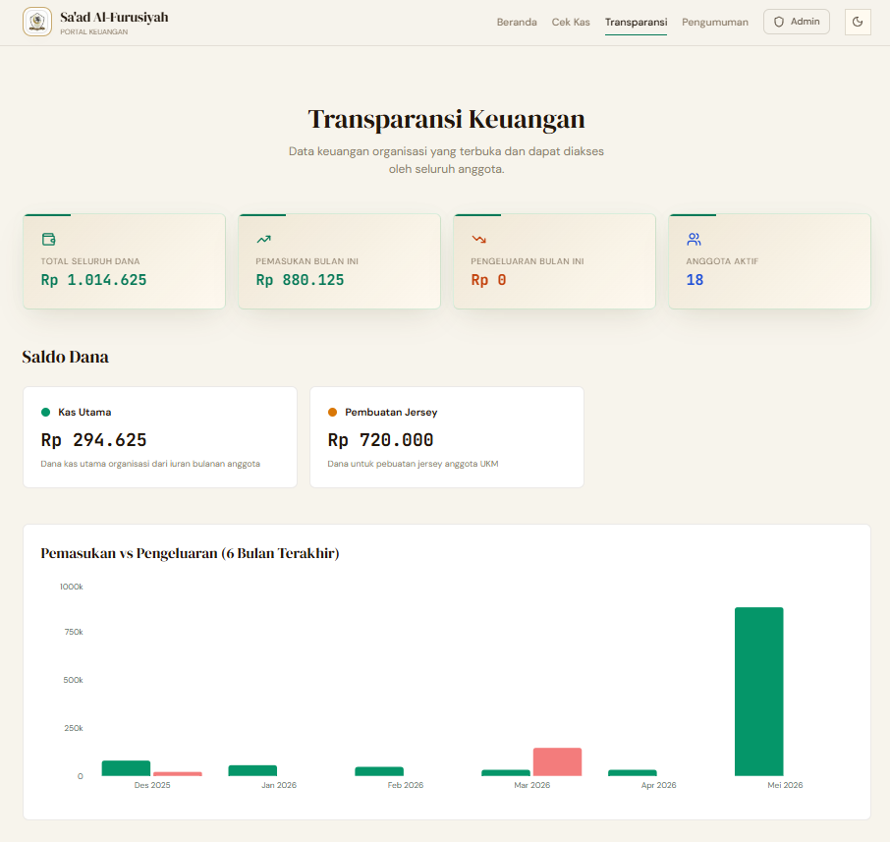Click the Feb 2026 green income bar
The height and width of the screenshot is (842, 890).
(x=379, y=771)
